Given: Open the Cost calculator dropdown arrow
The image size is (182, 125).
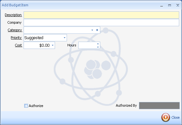Looking at the screenshot, I should click(52, 45).
